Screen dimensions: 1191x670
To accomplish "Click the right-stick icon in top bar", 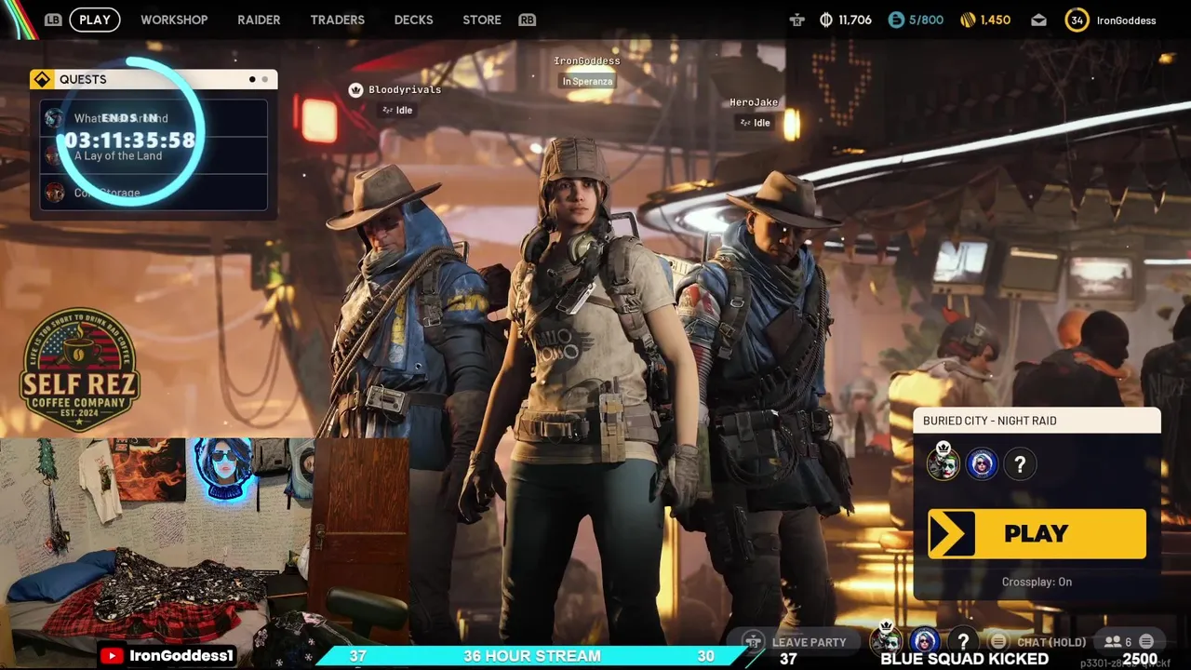I will (797, 20).
